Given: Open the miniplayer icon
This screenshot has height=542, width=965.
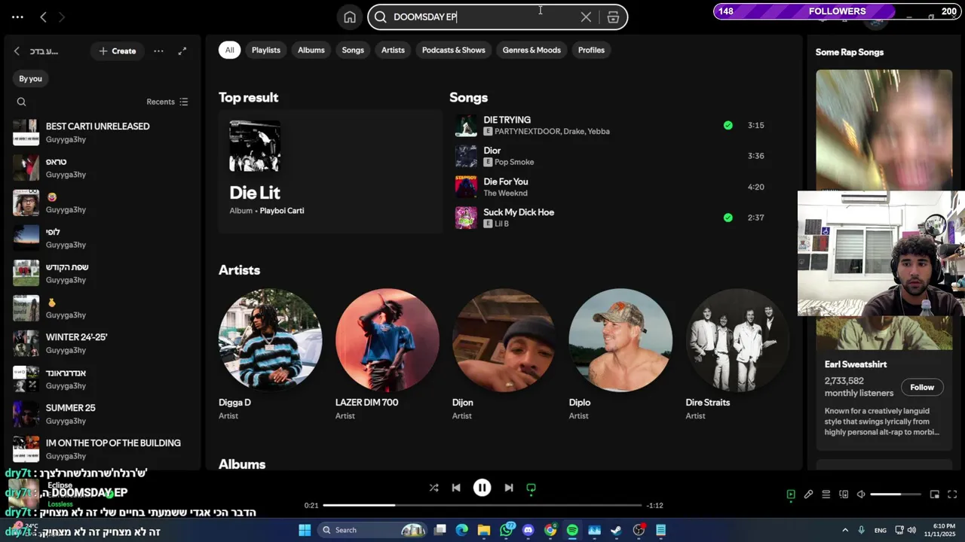Looking at the screenshot, I should coord(935,495).
